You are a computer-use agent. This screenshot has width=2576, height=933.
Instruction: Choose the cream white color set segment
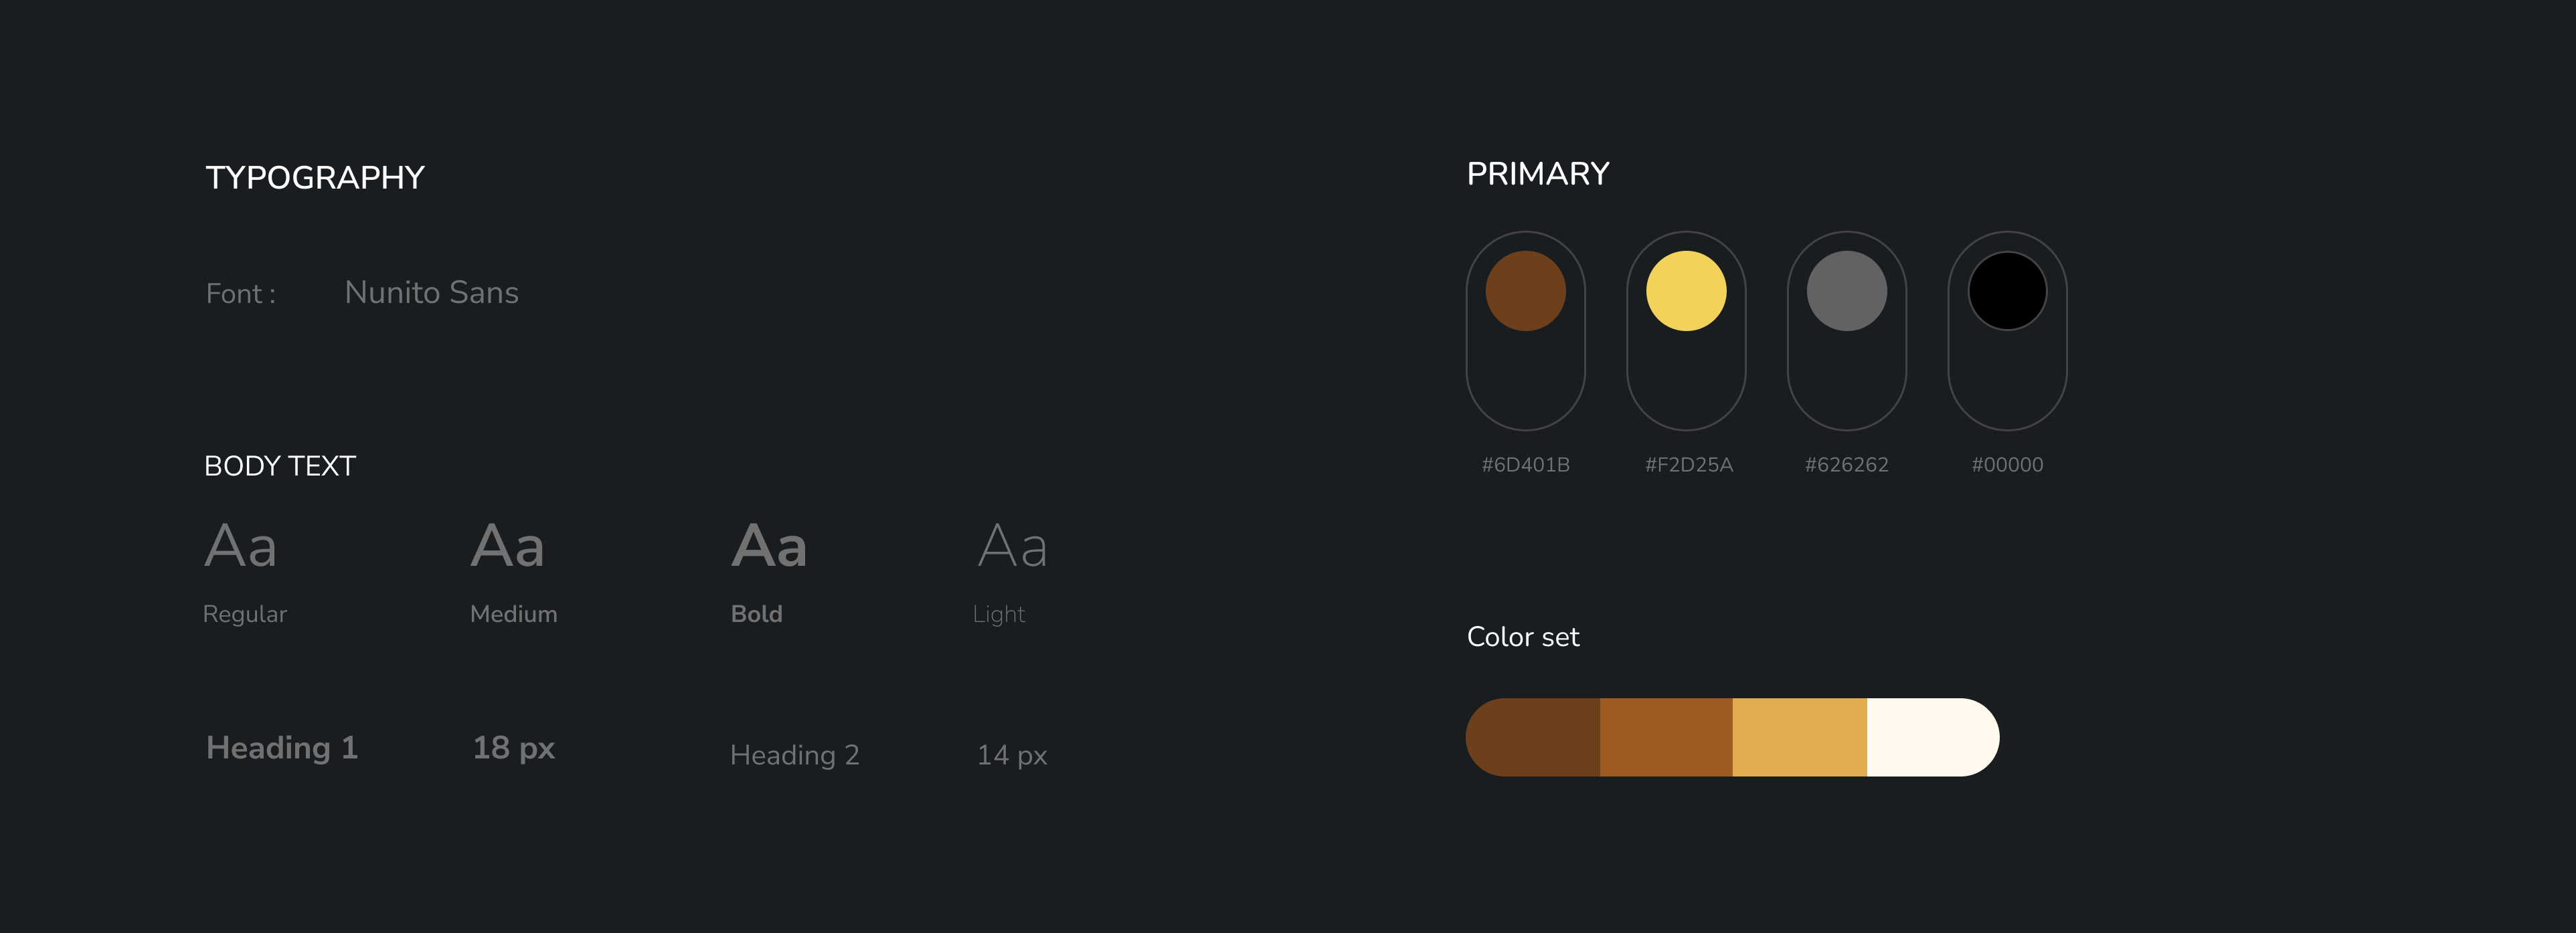point(1933,737)
